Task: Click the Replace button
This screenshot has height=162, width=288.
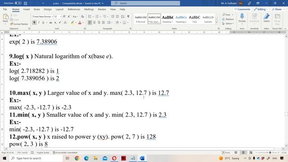Action: coord(228,19)
